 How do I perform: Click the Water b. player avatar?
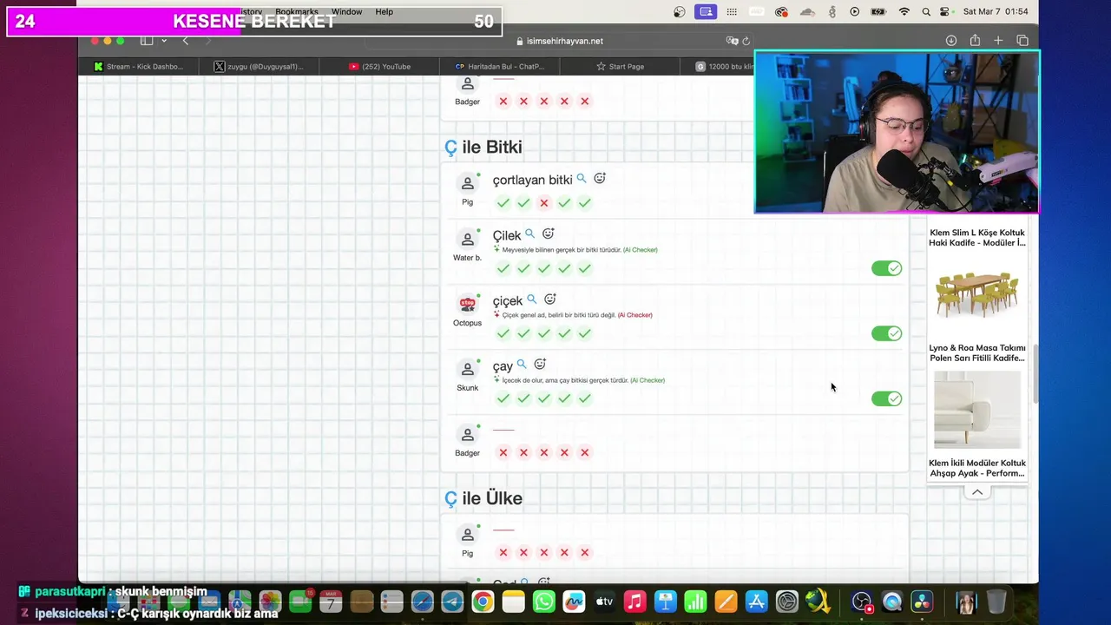pyautogui.click(x=468, y=239)
